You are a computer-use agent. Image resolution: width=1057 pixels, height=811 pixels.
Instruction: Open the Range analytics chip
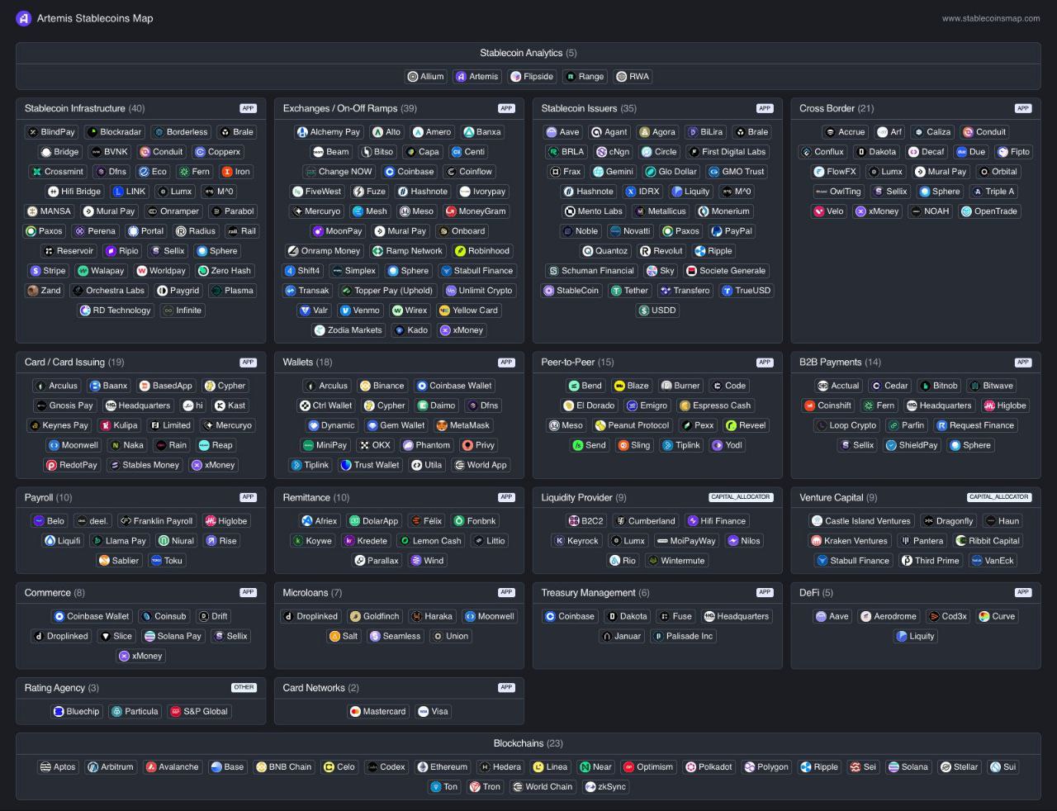(x=585, y=77)
